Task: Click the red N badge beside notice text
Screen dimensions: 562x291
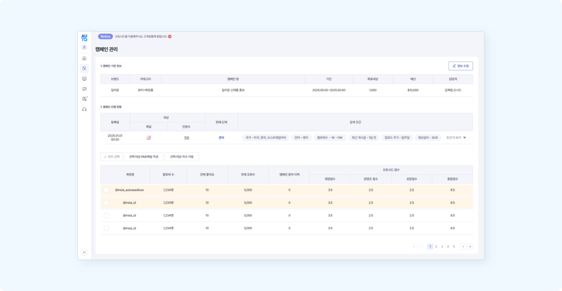Action: click(x=170, y=36)
